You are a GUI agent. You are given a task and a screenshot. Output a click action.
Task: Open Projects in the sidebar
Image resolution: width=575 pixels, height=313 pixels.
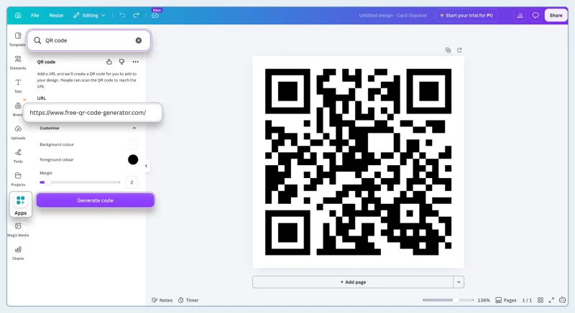coord(17,179)
